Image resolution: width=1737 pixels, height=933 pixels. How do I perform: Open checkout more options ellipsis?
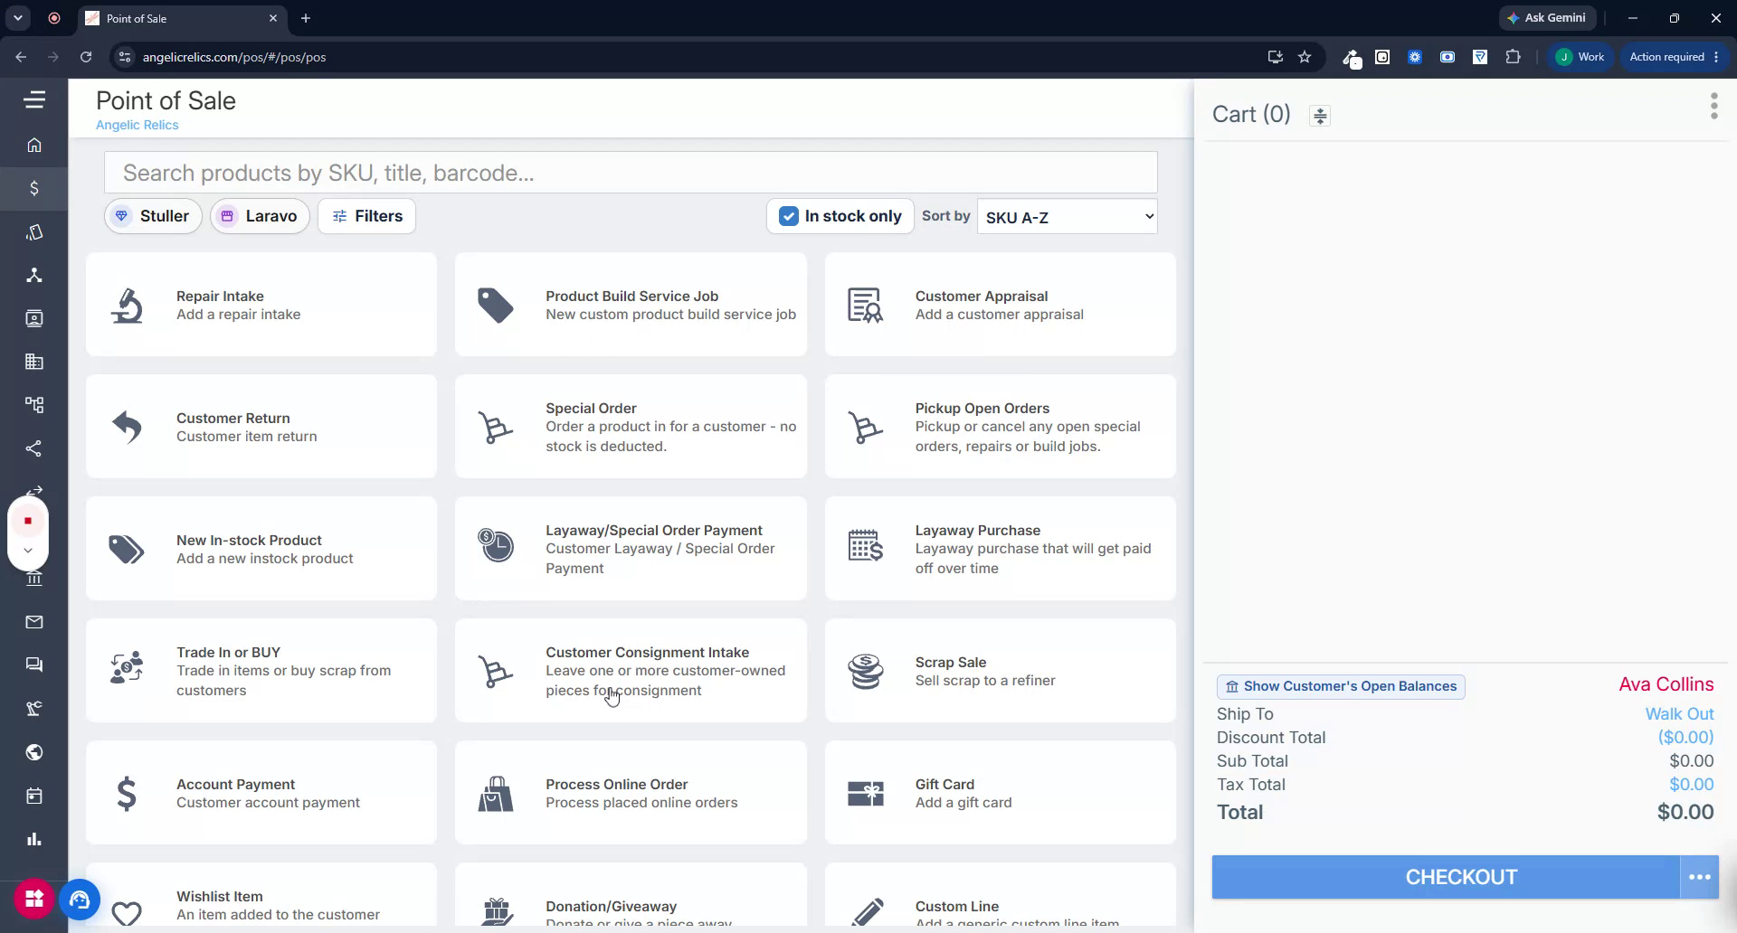(1699, 877)
